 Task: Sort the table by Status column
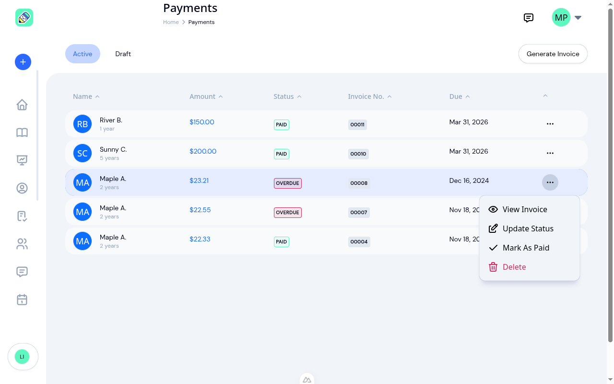pyautogui.click(x=288, y=96)
